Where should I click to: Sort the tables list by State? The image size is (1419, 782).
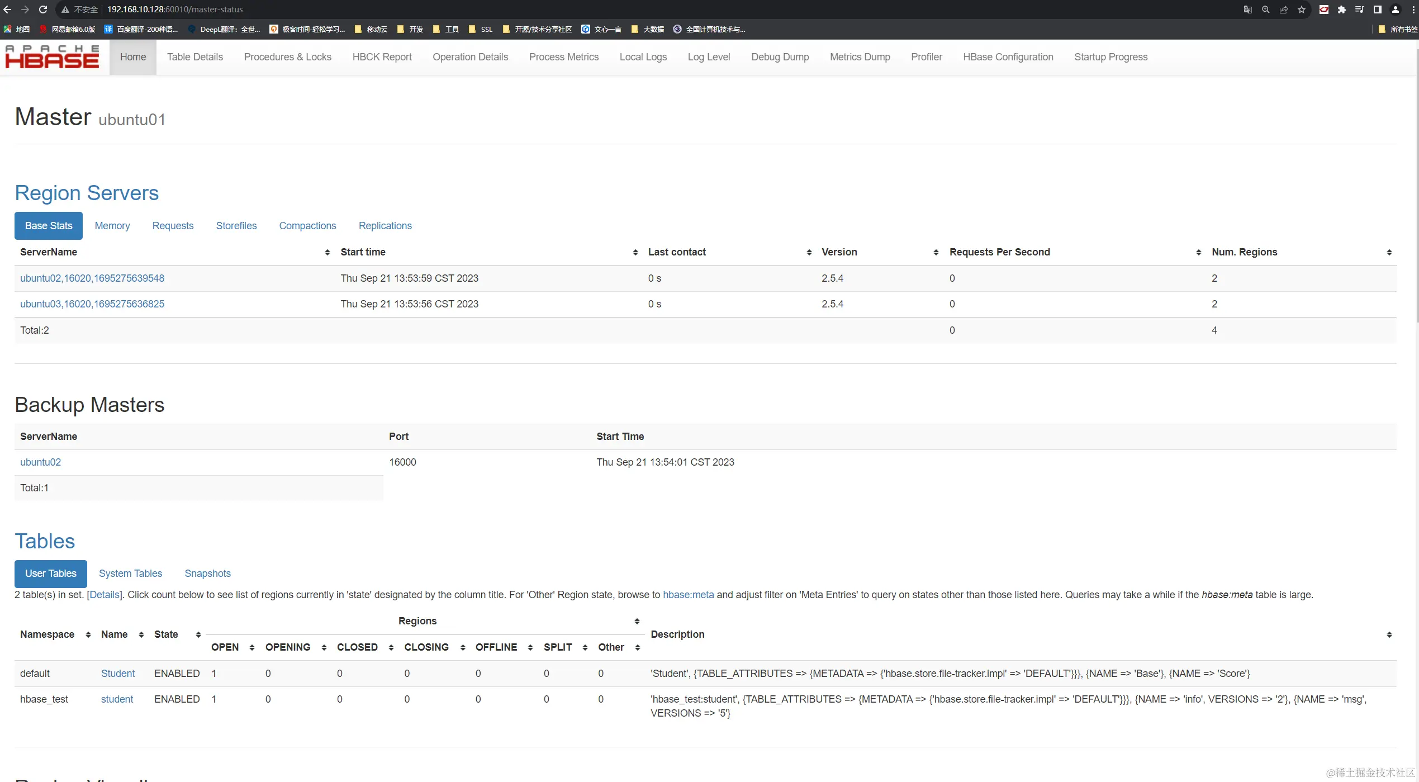click(x=198, y=634)
